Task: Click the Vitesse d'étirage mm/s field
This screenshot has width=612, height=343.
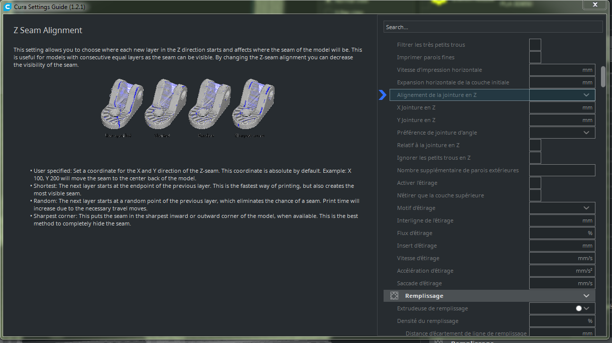Action: [562, 258]
